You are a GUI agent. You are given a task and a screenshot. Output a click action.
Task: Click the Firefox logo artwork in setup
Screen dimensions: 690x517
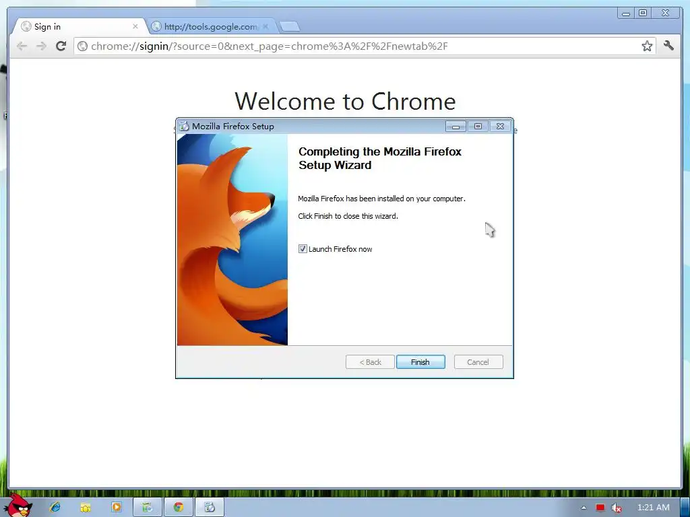click(x=232, y=240)
